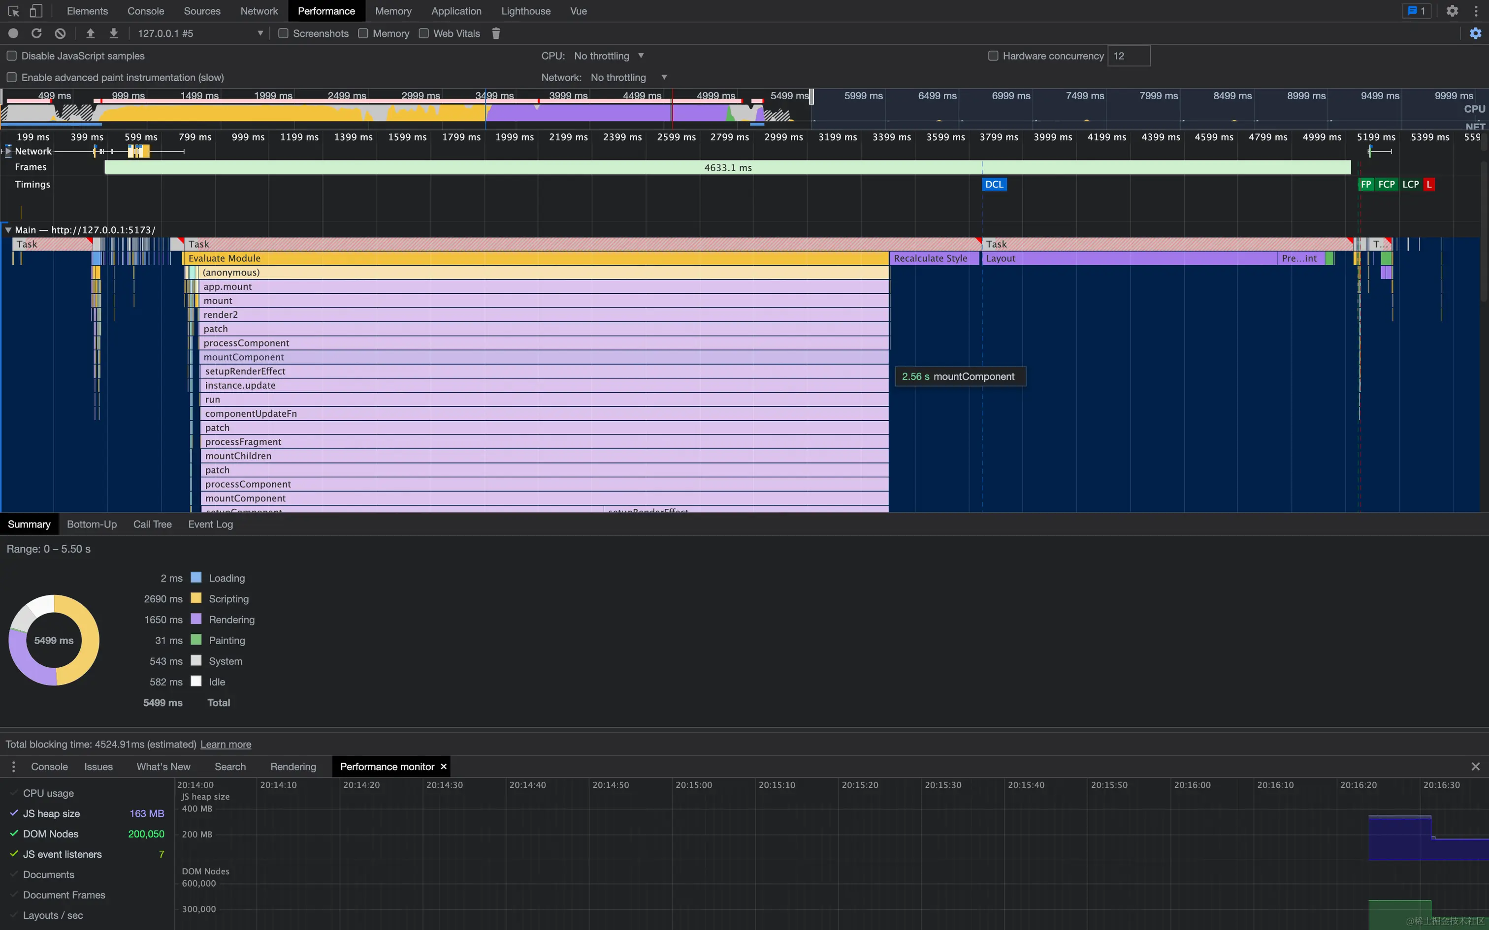
Task: Switch to the Sources tab
Action: [x=202, y=11]
